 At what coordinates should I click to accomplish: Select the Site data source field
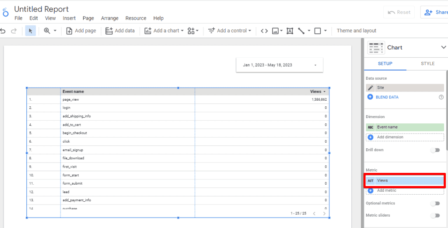pyautogui.click(x=405, y=88)
